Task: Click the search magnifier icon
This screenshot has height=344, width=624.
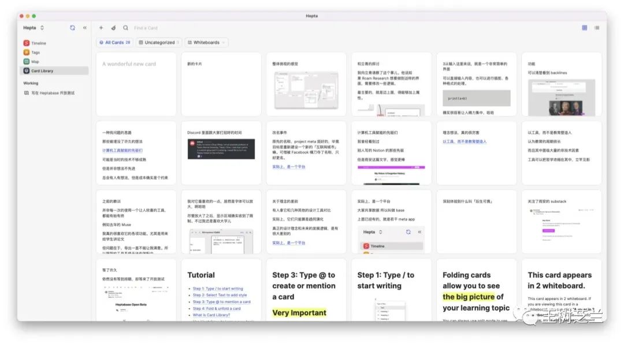Action: (x=125, y=28)
